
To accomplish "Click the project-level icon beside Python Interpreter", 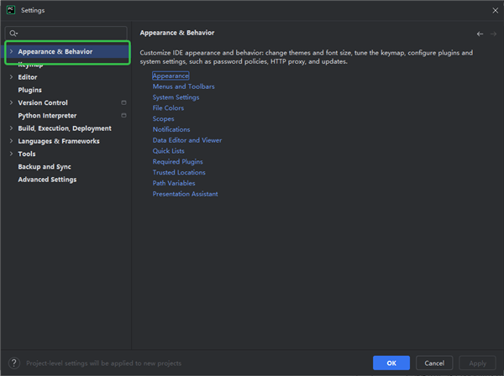I will tap(123, 115).
